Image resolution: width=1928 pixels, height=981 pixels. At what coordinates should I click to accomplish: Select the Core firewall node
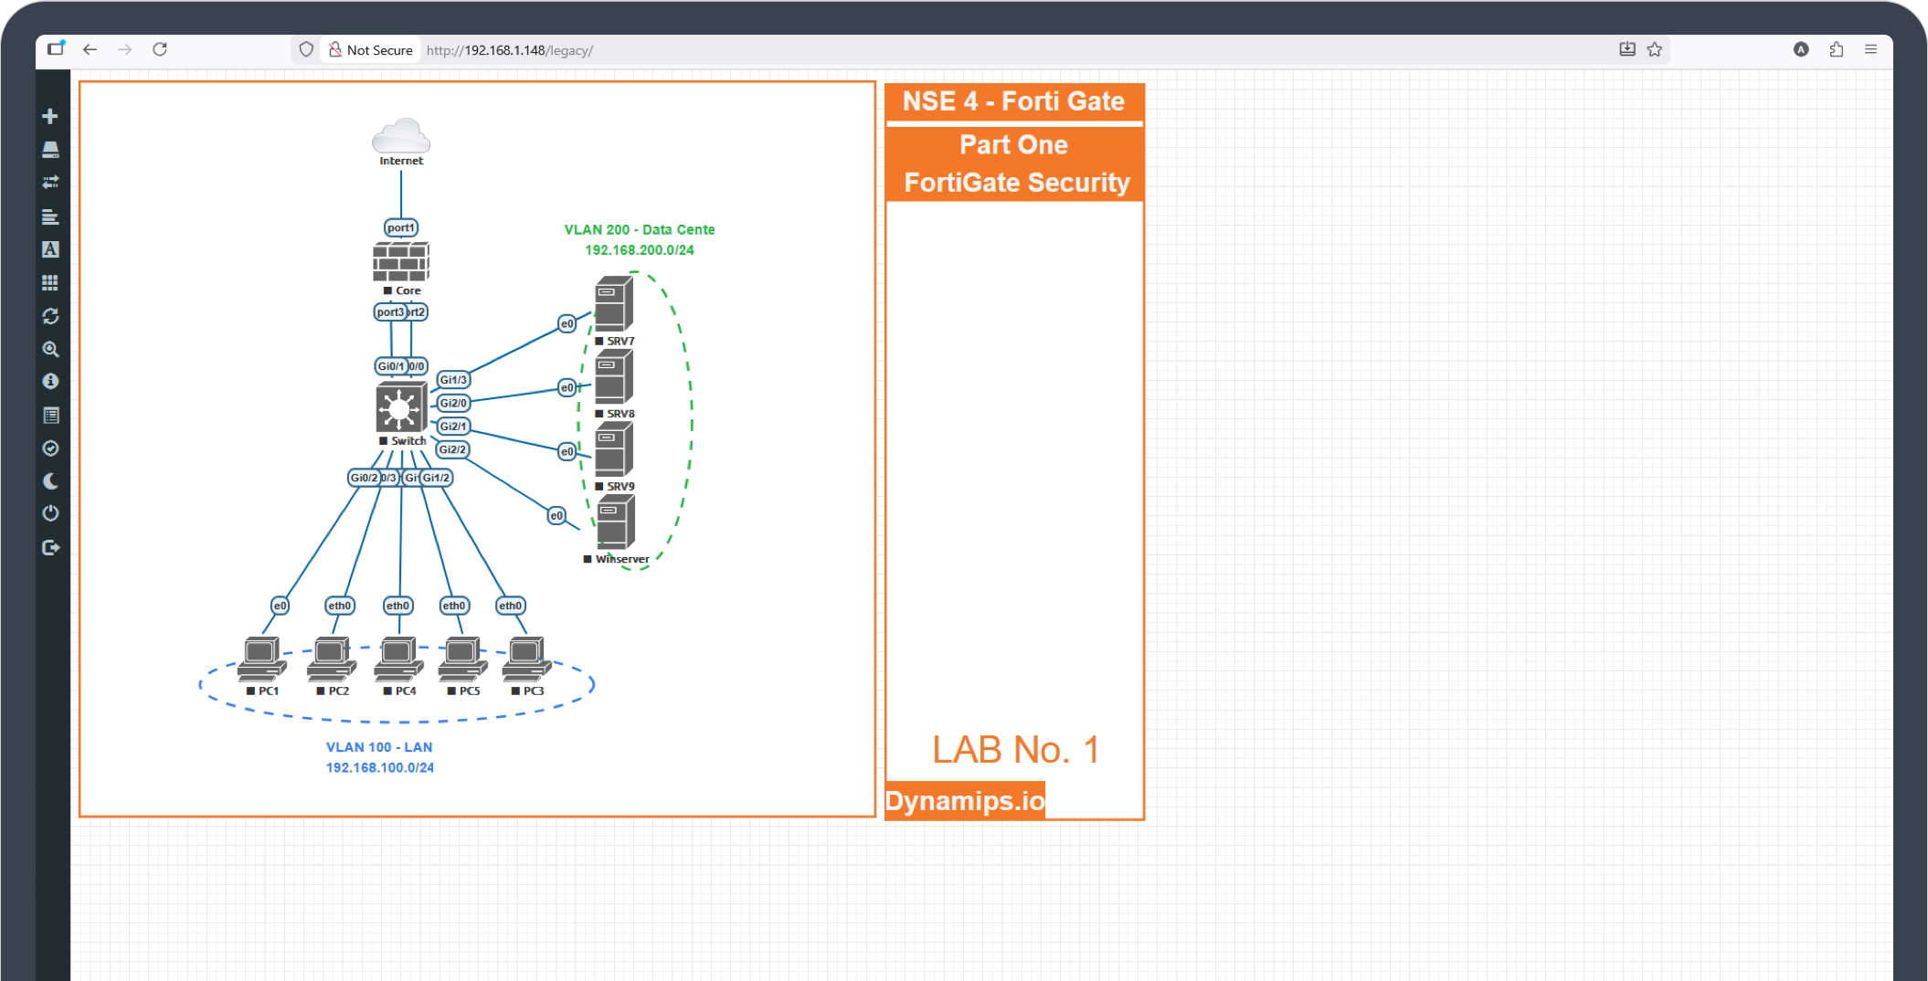(400, 263)
